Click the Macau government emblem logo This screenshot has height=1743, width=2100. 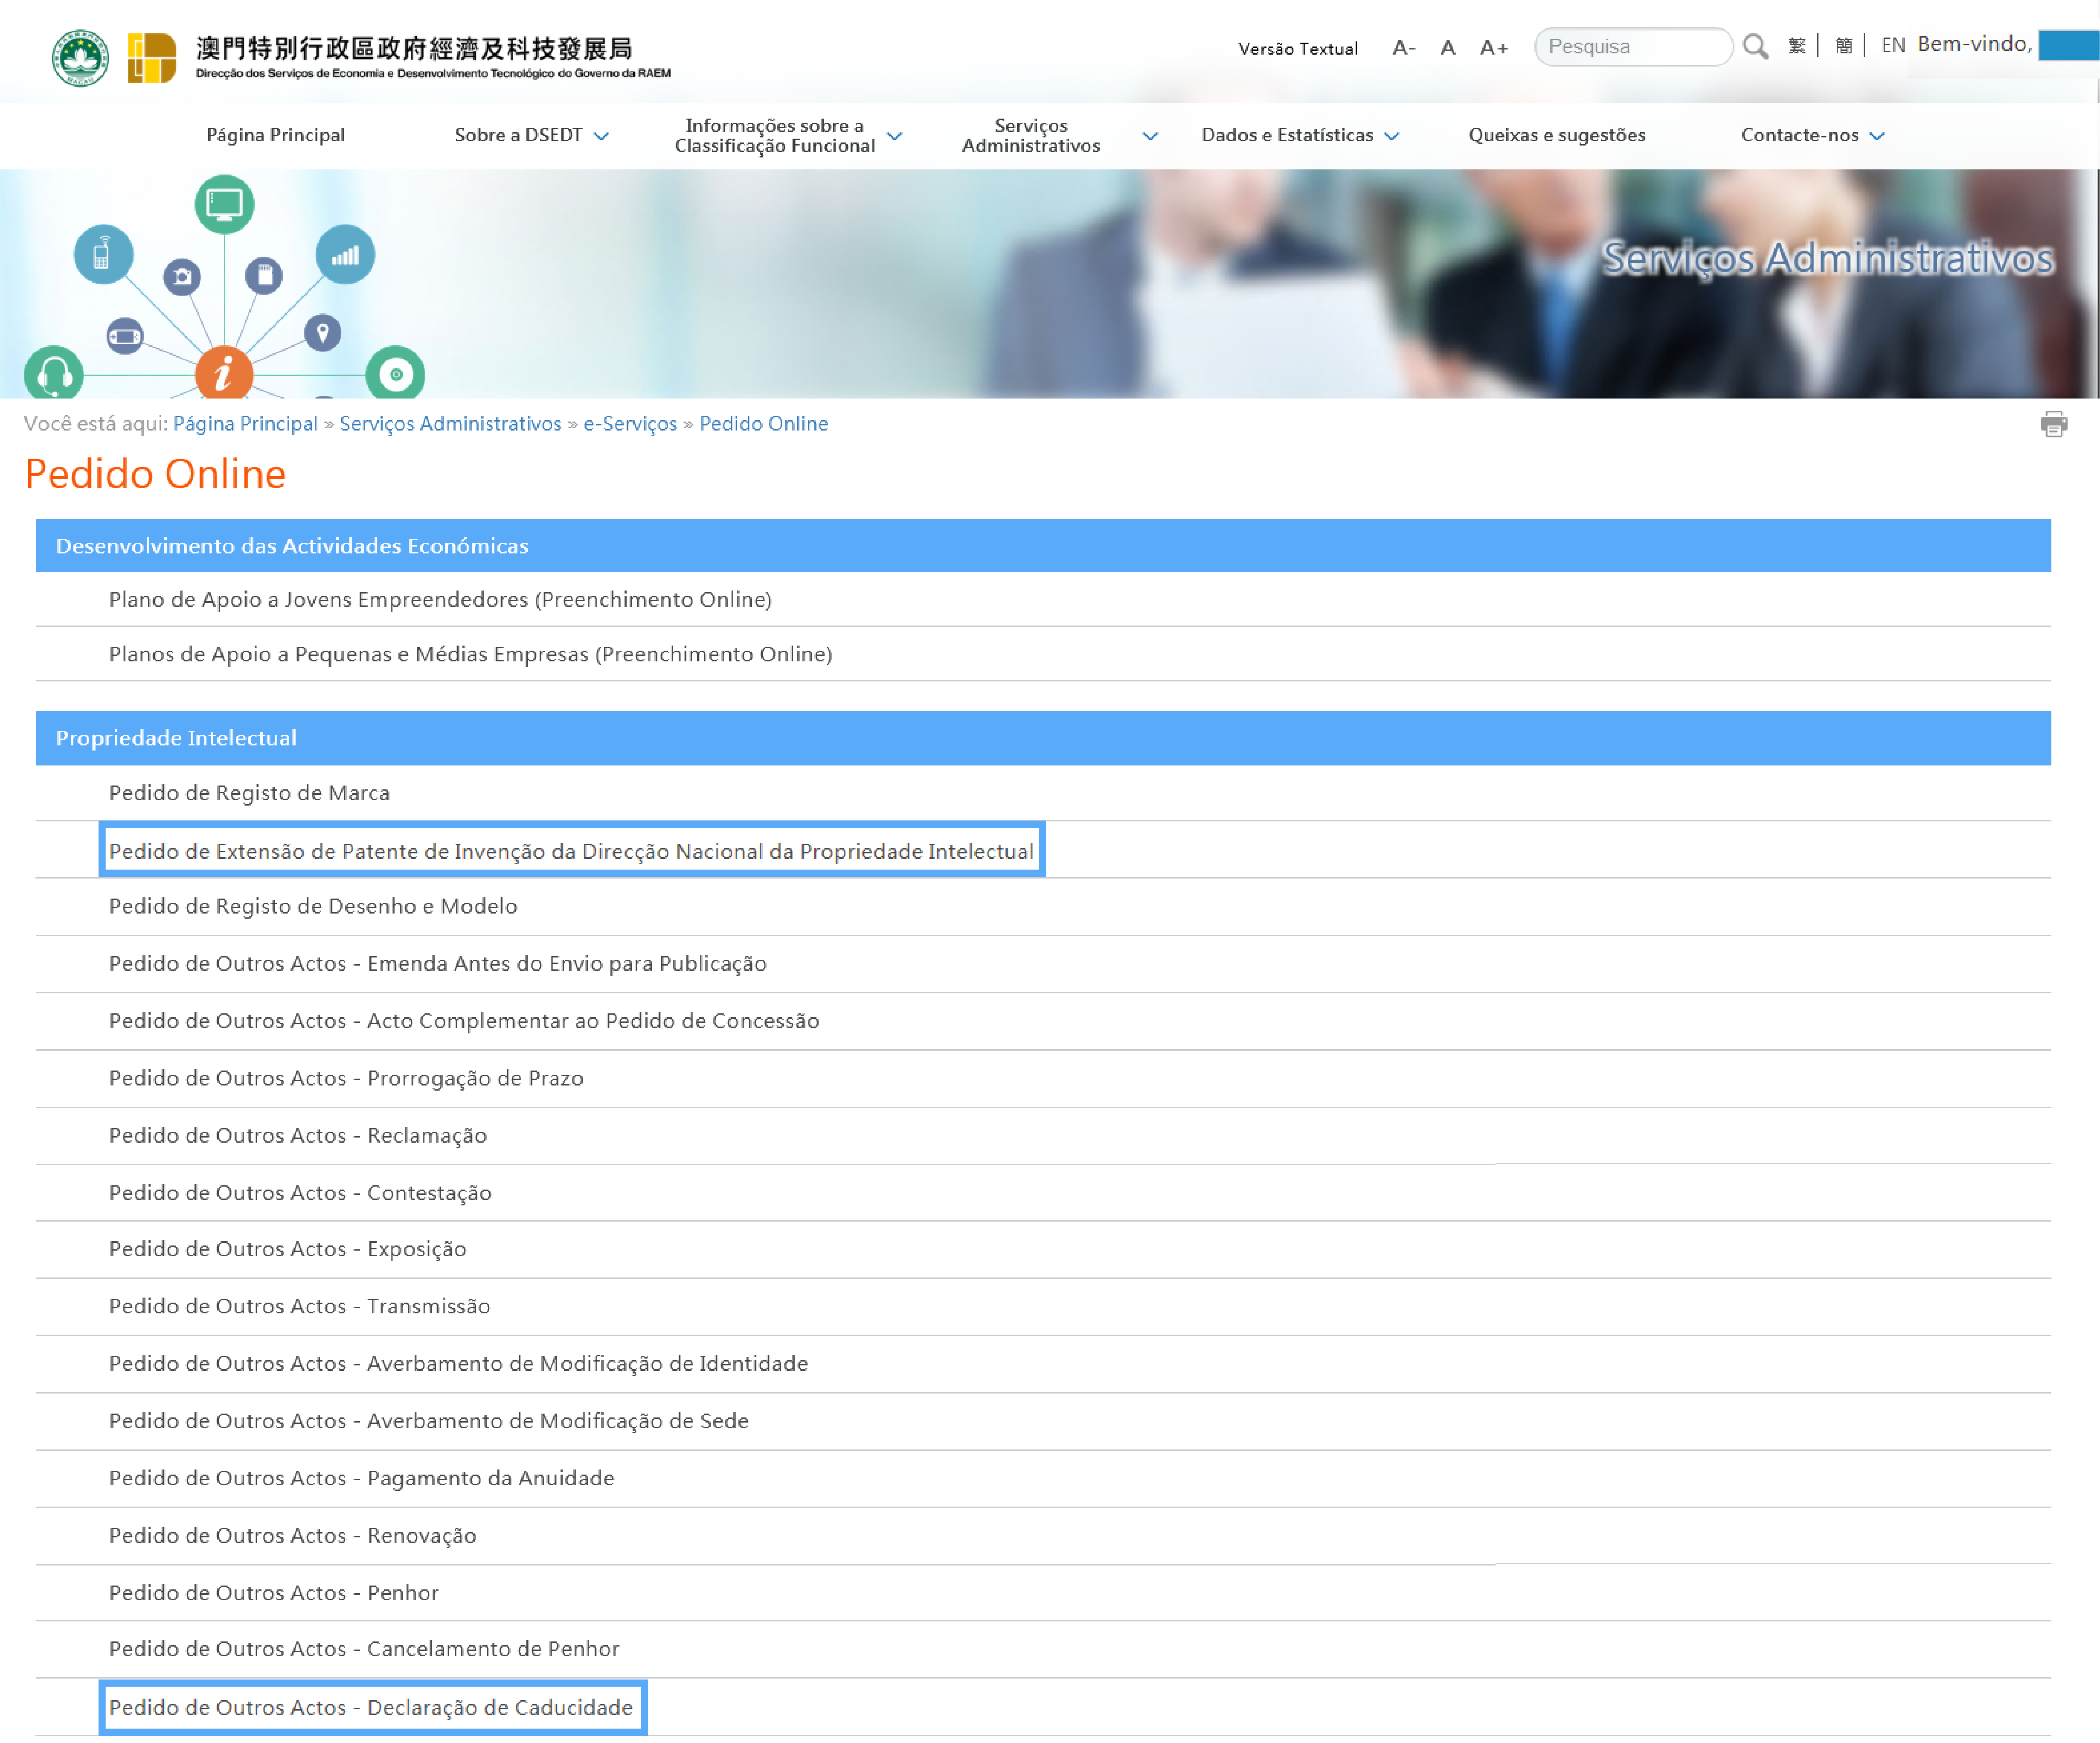click(80, 58)
